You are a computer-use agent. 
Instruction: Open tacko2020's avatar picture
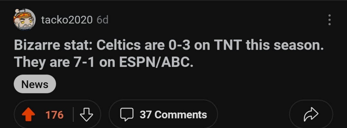pyautogui.click(x=24, y=20)
